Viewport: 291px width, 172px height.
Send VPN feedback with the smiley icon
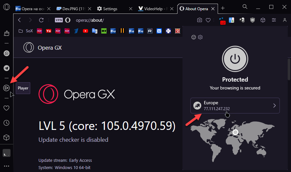point(194,37)
